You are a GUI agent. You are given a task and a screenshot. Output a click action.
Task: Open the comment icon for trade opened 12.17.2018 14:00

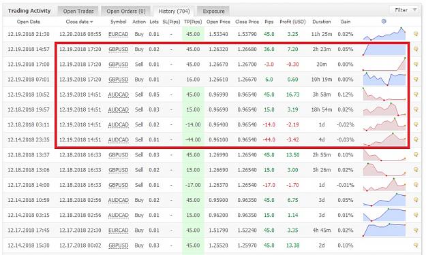(x=416, y=185)
